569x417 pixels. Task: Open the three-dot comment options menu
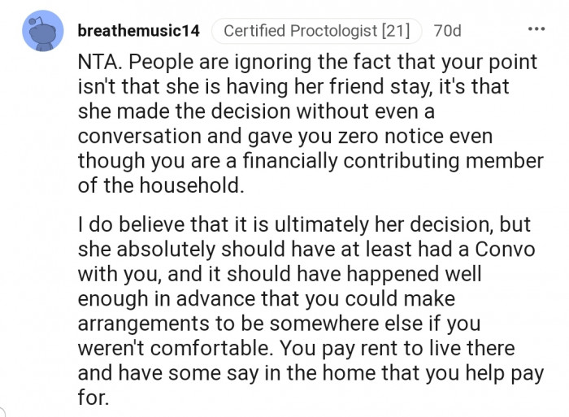[x=536, y=31]
